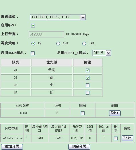Enable the 启用DSCP标志 checkbox
Image resolution: width=136 pixels, height=150 pixels.
[x=33, y=53]
